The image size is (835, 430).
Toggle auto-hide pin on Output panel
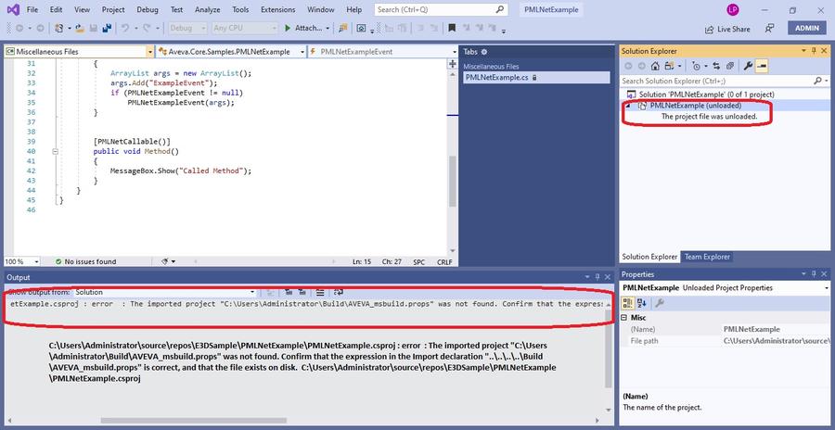(597, 277)
